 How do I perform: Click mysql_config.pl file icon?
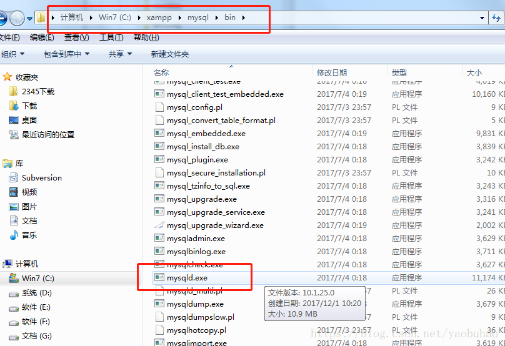point(159,107)
